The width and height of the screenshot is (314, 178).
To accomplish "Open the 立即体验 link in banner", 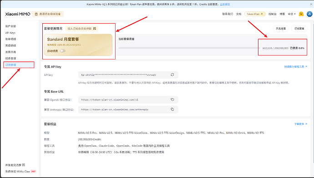I will click(x=225, y=4).
